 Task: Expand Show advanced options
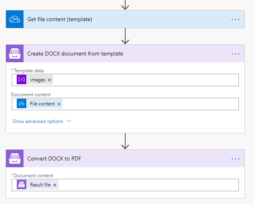(37, 121)
